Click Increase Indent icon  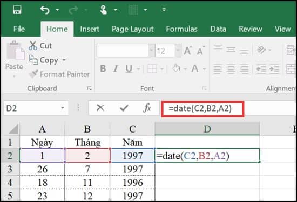tap(274, 69)
